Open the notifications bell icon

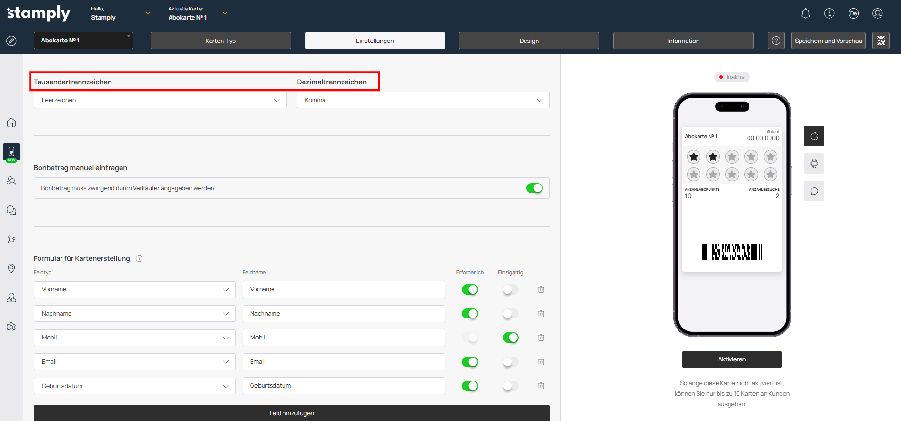805,13
